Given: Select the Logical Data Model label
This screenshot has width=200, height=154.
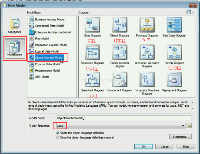Looking at the screenshot, I should [x=47, y=51].
